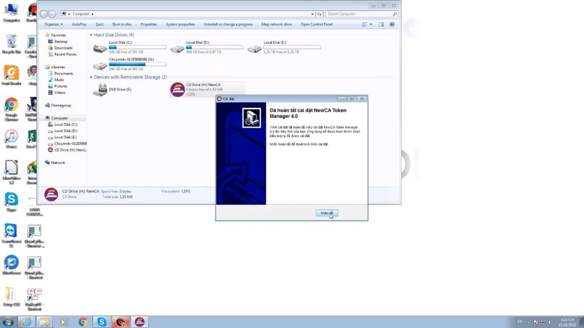This screenshot has width=584, height=328.
Task: Select CD Drive (H:) NewCA icon
Action: click(x=177, y=89)
